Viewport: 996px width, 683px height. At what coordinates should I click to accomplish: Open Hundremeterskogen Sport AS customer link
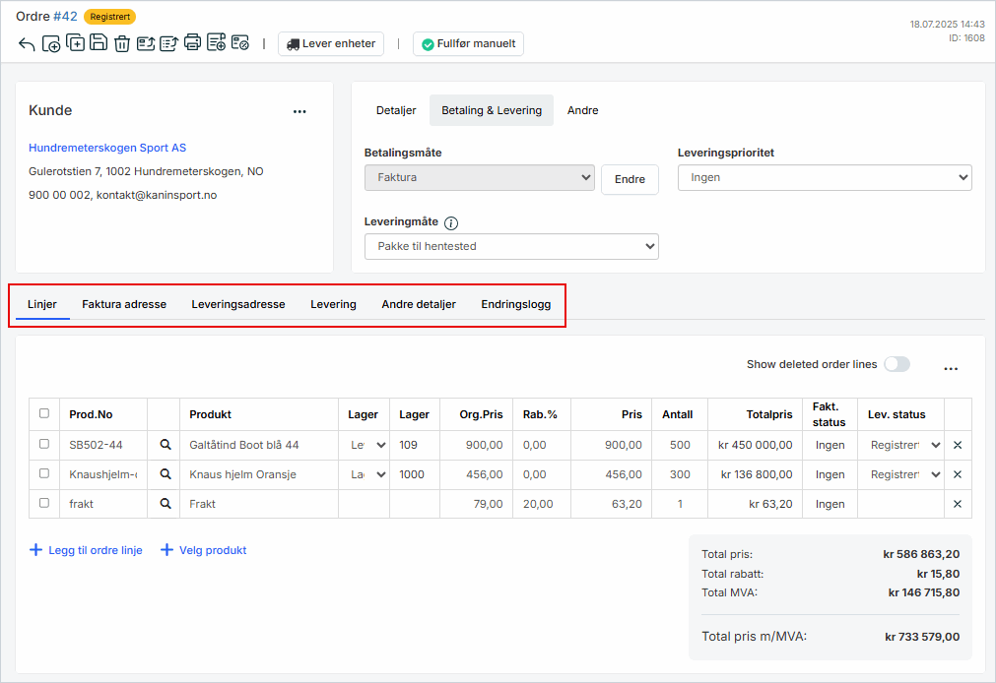(x=107, y=148)
